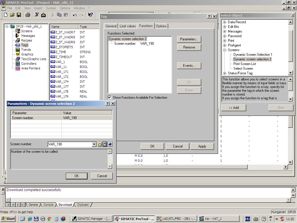The image size is (297, 223).
Task: Select the Select Screen function in object tree
Action: pyautogui.click(x=243, y=69)
